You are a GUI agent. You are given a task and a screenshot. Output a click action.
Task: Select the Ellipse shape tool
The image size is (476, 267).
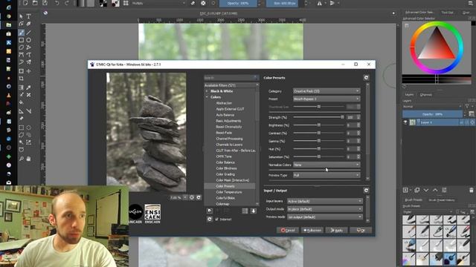pos(28,40)
